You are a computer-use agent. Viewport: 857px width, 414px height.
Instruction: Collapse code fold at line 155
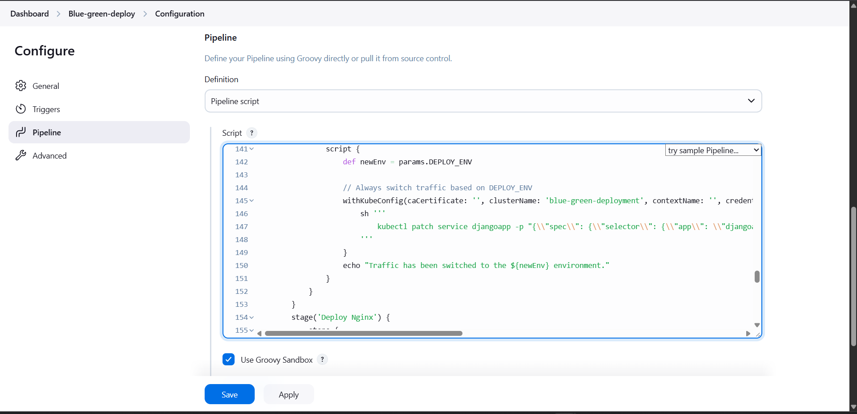252,330
